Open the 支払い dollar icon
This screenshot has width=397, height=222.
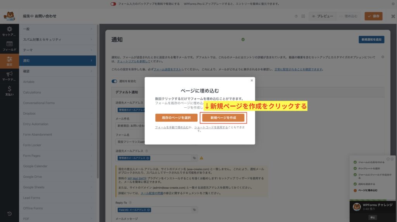[9, 91]
